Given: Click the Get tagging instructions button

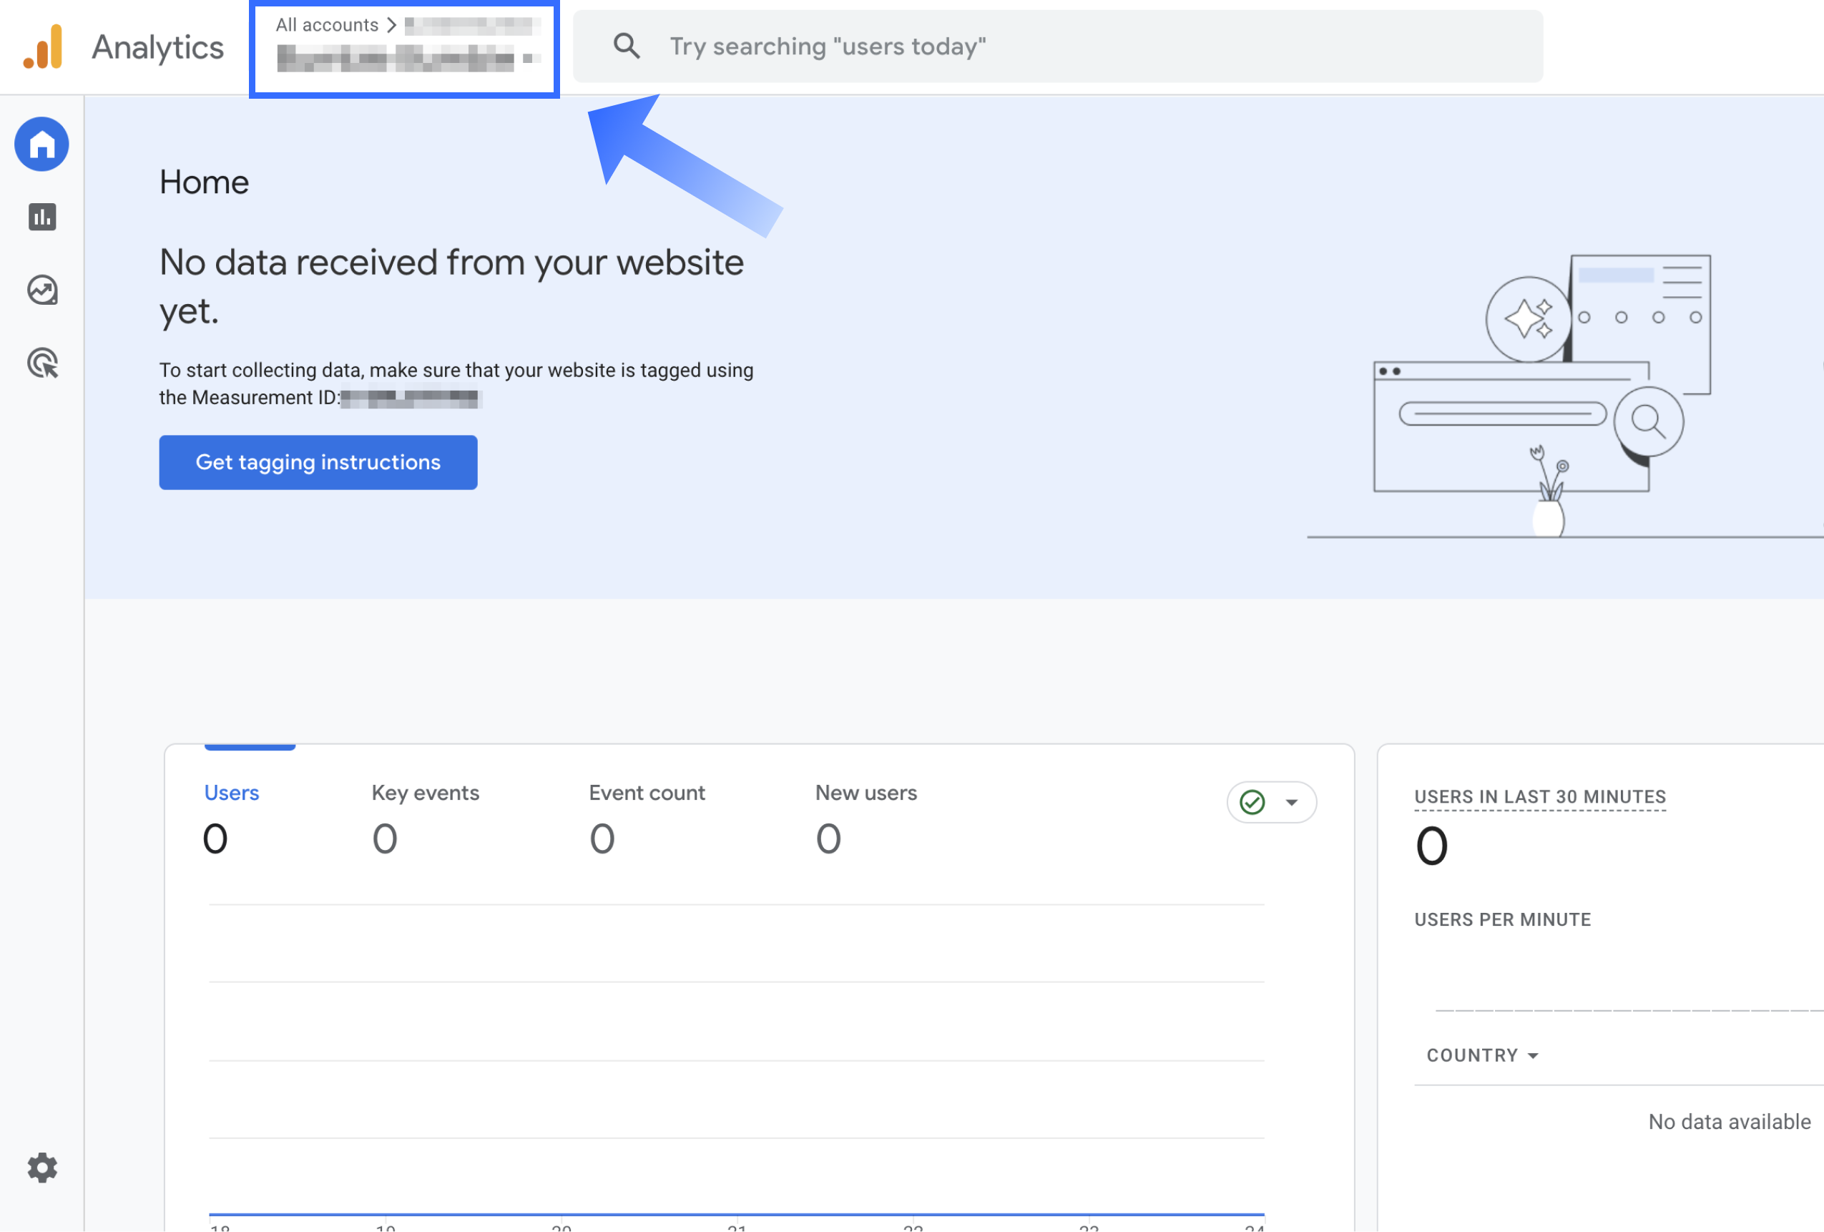Looking at the screenshot, I should 318,462.
